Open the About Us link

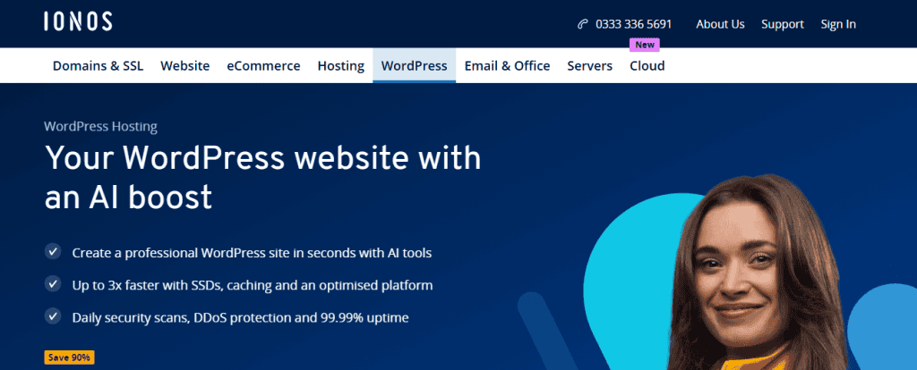(x=720, y=24)
